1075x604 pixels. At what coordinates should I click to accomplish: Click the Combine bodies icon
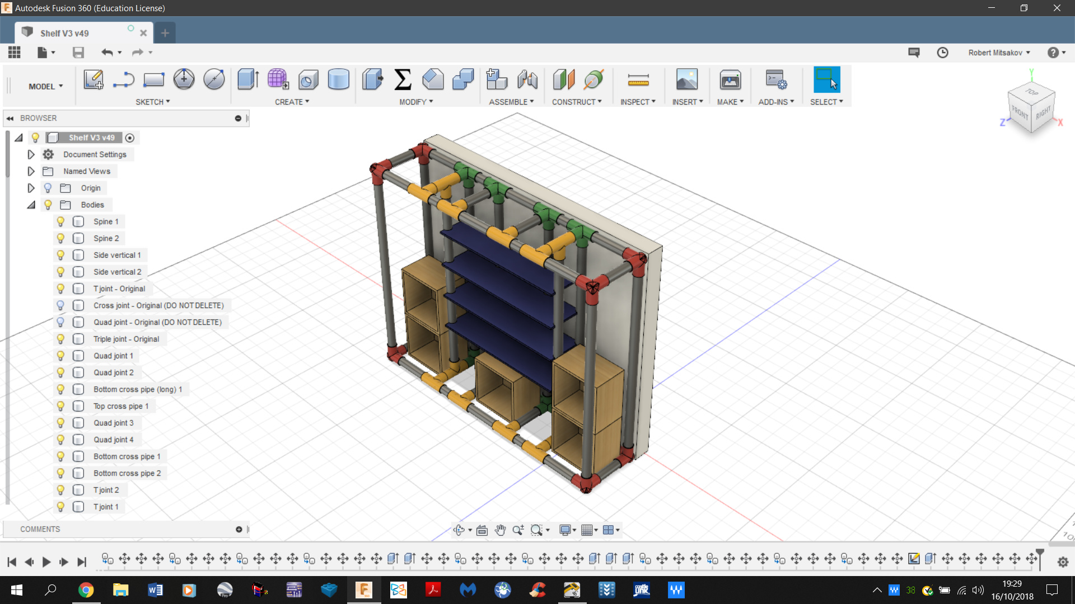pyautogui.click(x=463, y=79)
